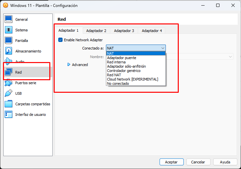
Task: Open the disabled Nombre dropdown
Action: coord(200,57)
